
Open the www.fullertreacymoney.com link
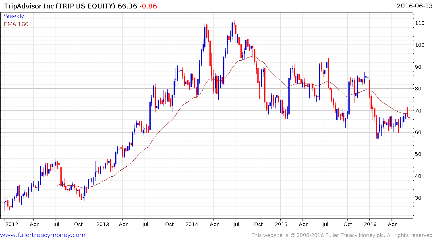pyautogui.click(x=43, y=235)
